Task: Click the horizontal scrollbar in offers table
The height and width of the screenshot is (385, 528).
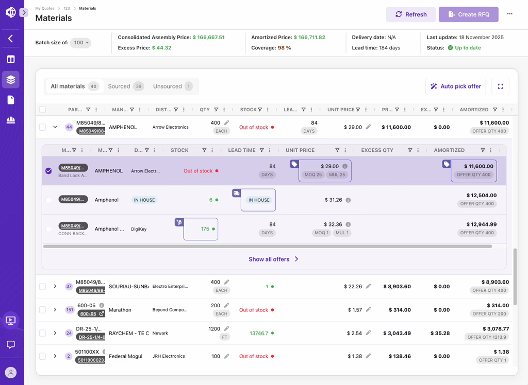Action: pos(267,247)
